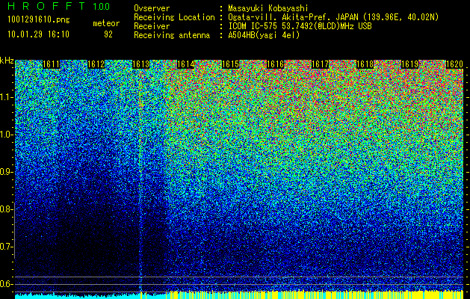Click the 0.6 frequency axis label

[x=6, y=284]
